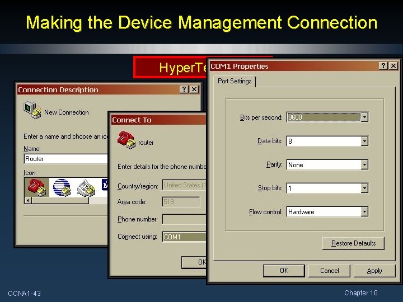Open the Connect using COM1 dropdown
This screenshot has width=403, height=302.
tap(184, 237)
